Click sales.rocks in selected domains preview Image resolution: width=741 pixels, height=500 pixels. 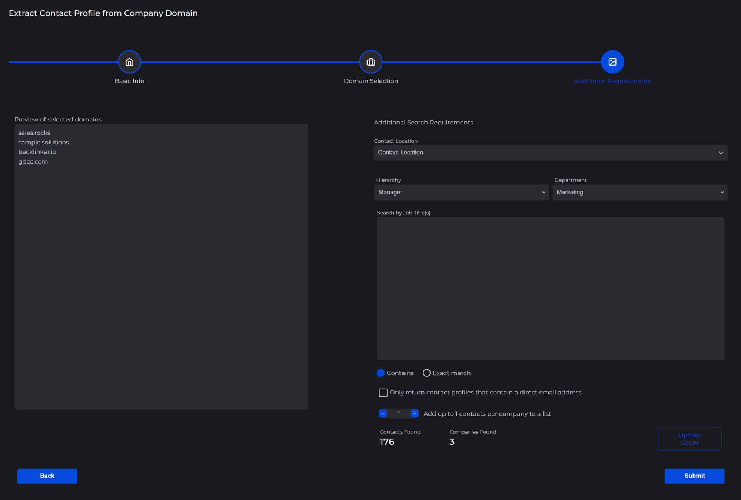(34, 133)
